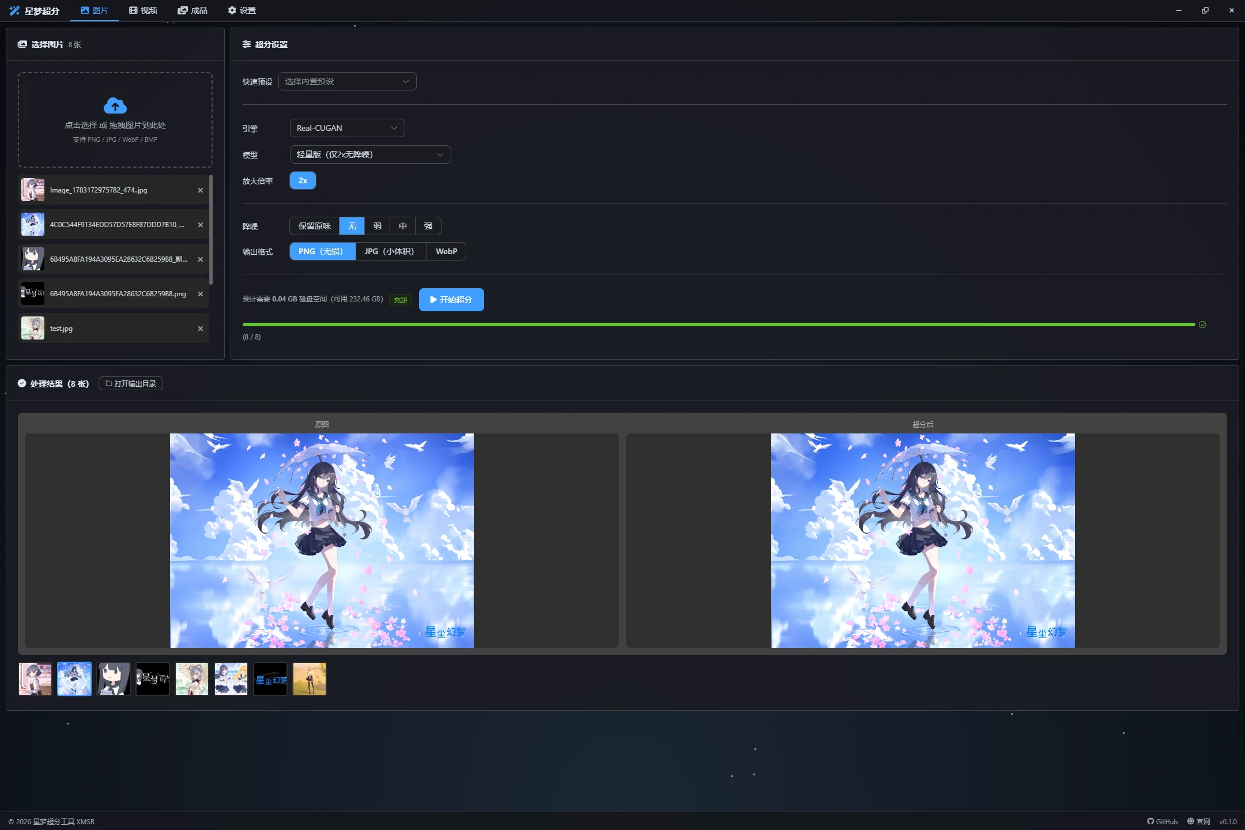Select the beach girls result thumbnail
Image resolution: width=1245 pixels, height=830 pixels.
pos(231,679)
